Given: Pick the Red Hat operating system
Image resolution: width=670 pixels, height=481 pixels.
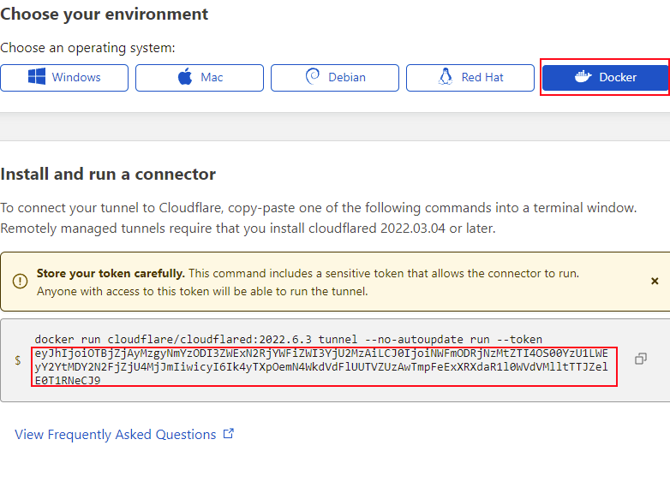Looking at the screenshot, I should pyautogui.click(x=470, y=77).
